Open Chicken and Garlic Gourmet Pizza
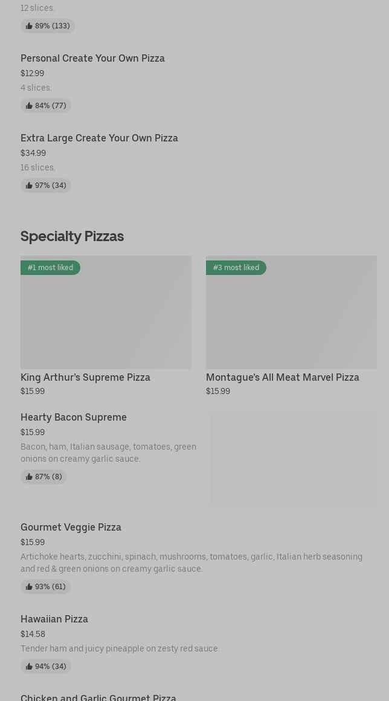Image resolution: width=389 pixels, height=701 pixels. 98,697
